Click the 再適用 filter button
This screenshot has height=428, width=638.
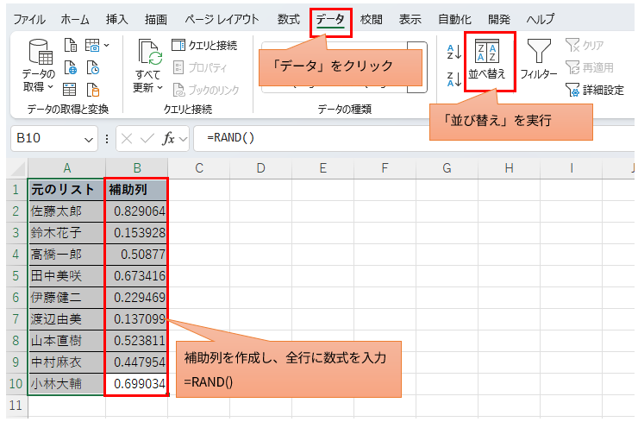589,67
